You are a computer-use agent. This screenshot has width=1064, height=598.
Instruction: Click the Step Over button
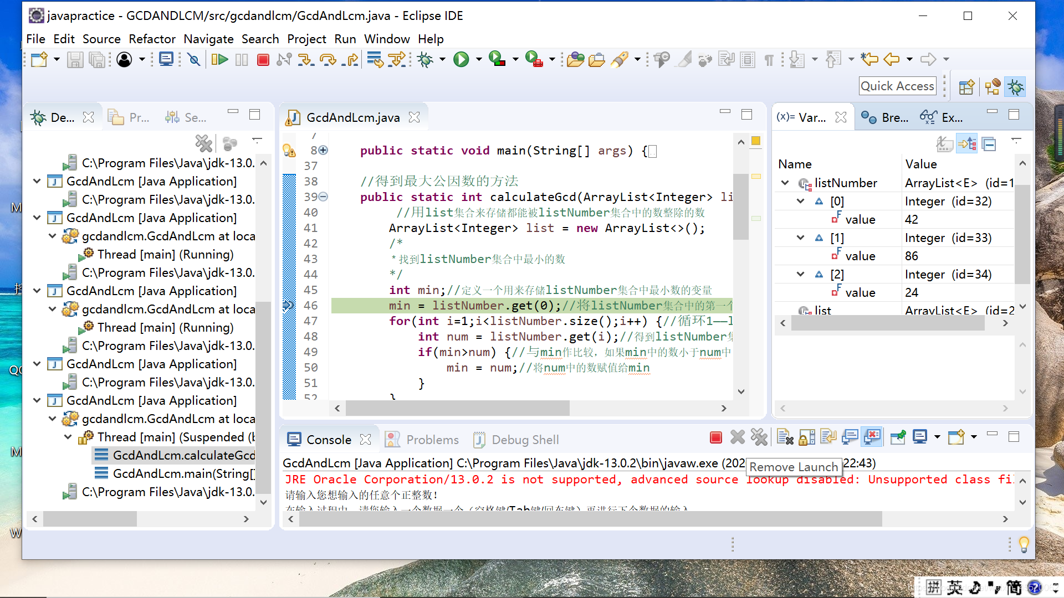coord(328,59)
